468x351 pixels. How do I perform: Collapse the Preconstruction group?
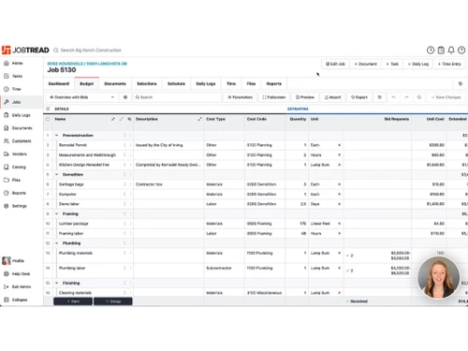pos(57,136)
